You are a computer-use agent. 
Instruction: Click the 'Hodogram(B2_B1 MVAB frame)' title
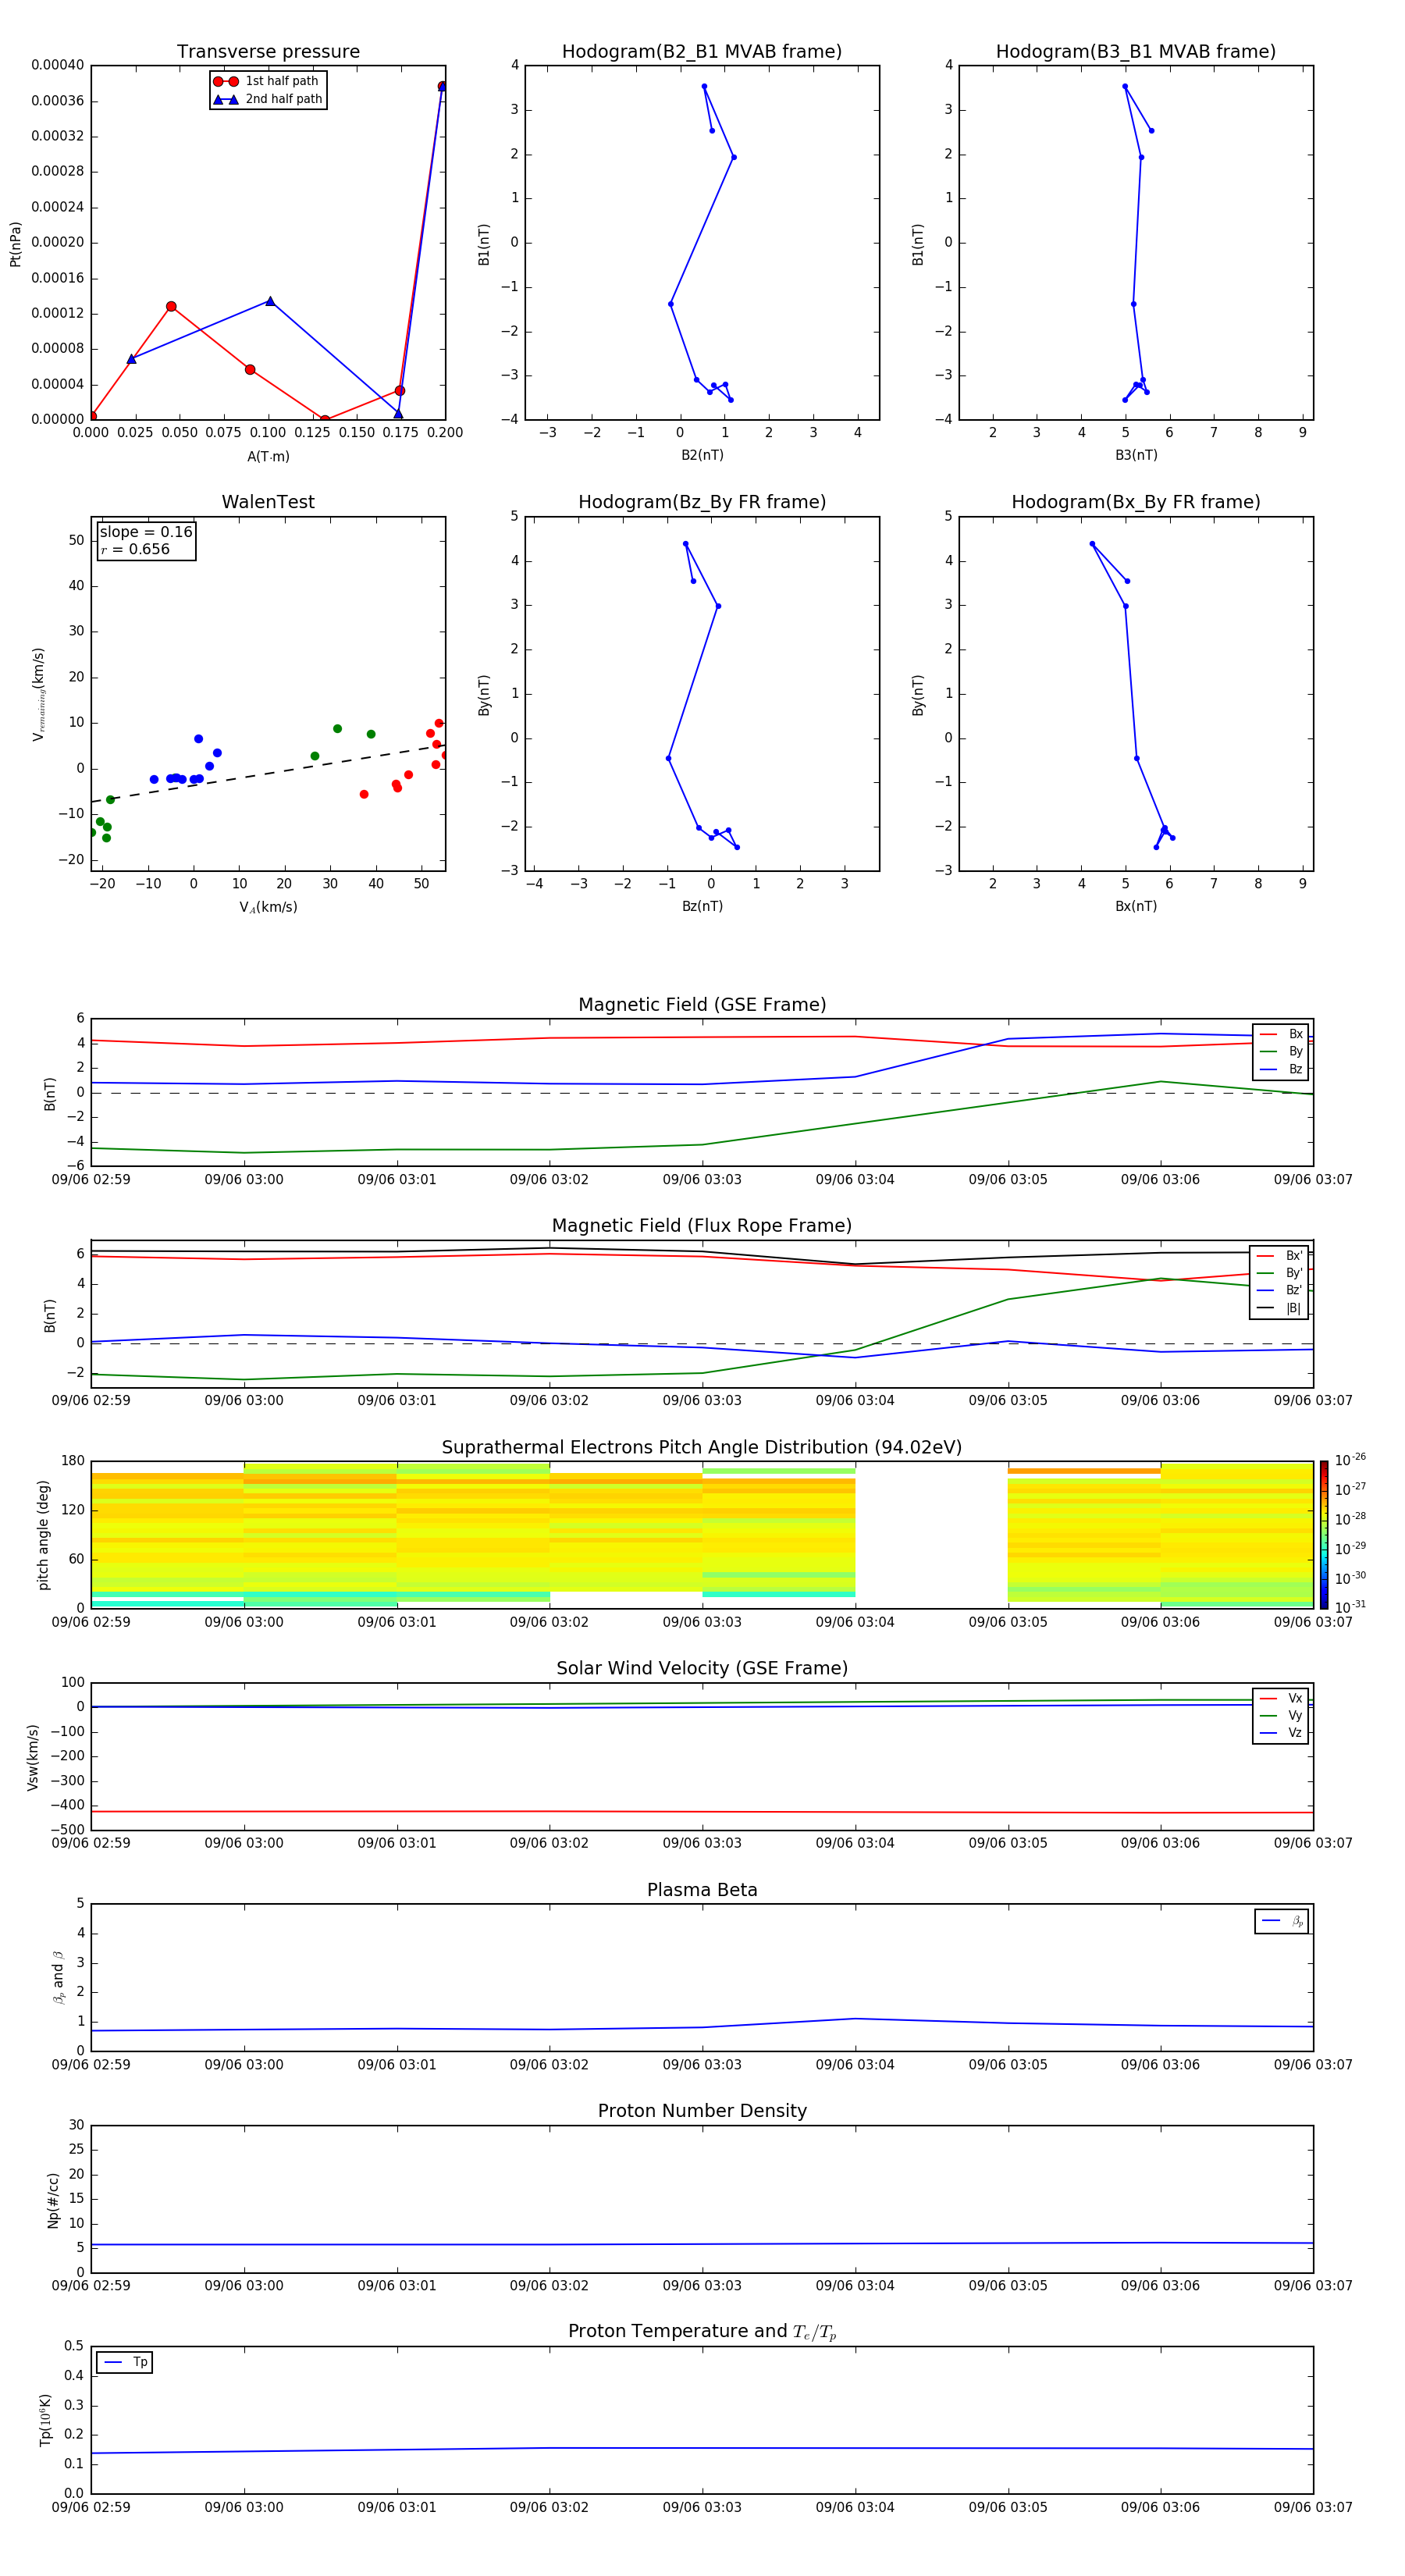[702, 52]
